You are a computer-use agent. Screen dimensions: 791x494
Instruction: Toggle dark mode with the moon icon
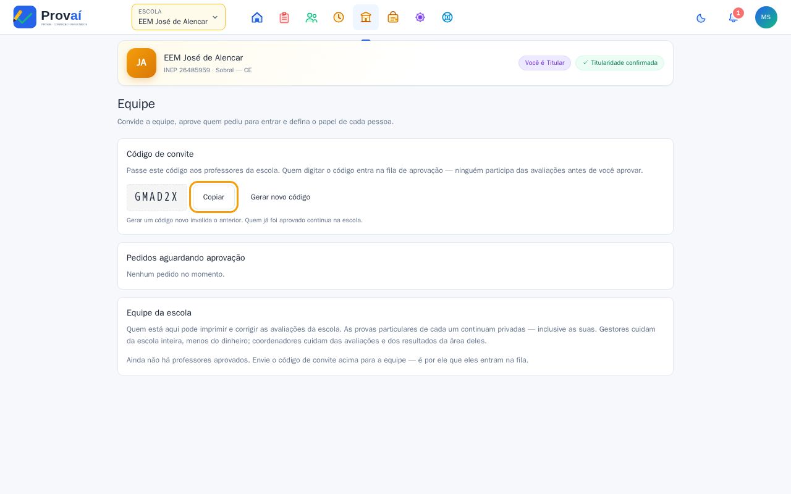(701, 18)
